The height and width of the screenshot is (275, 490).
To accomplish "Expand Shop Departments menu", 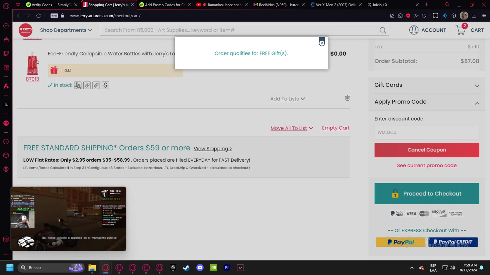I will (x=66, y=30).
